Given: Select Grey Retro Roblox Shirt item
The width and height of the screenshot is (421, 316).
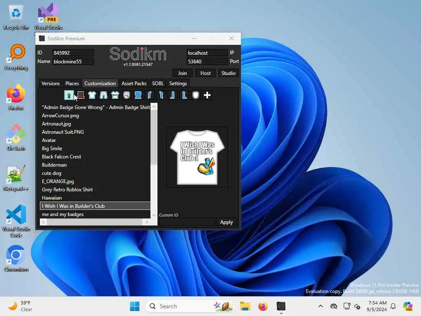Looking at the screenshot, I should point(95,190).
